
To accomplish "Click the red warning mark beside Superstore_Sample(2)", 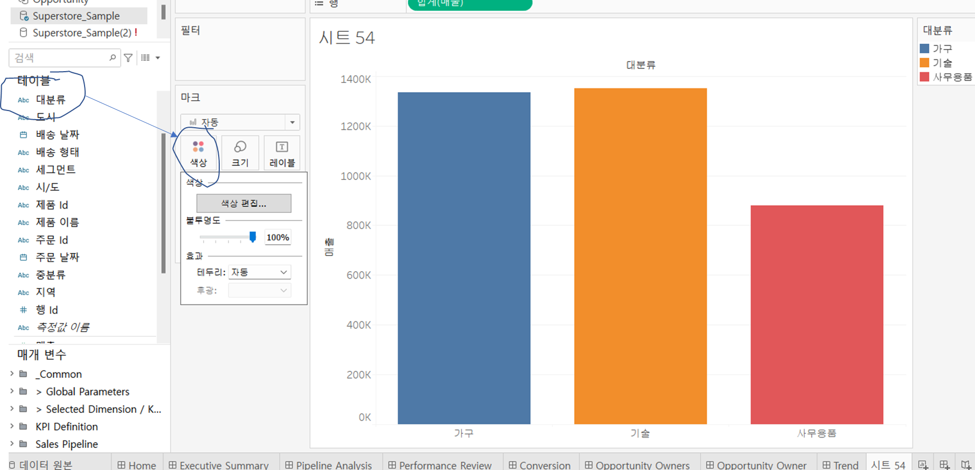I will point(136,33).
